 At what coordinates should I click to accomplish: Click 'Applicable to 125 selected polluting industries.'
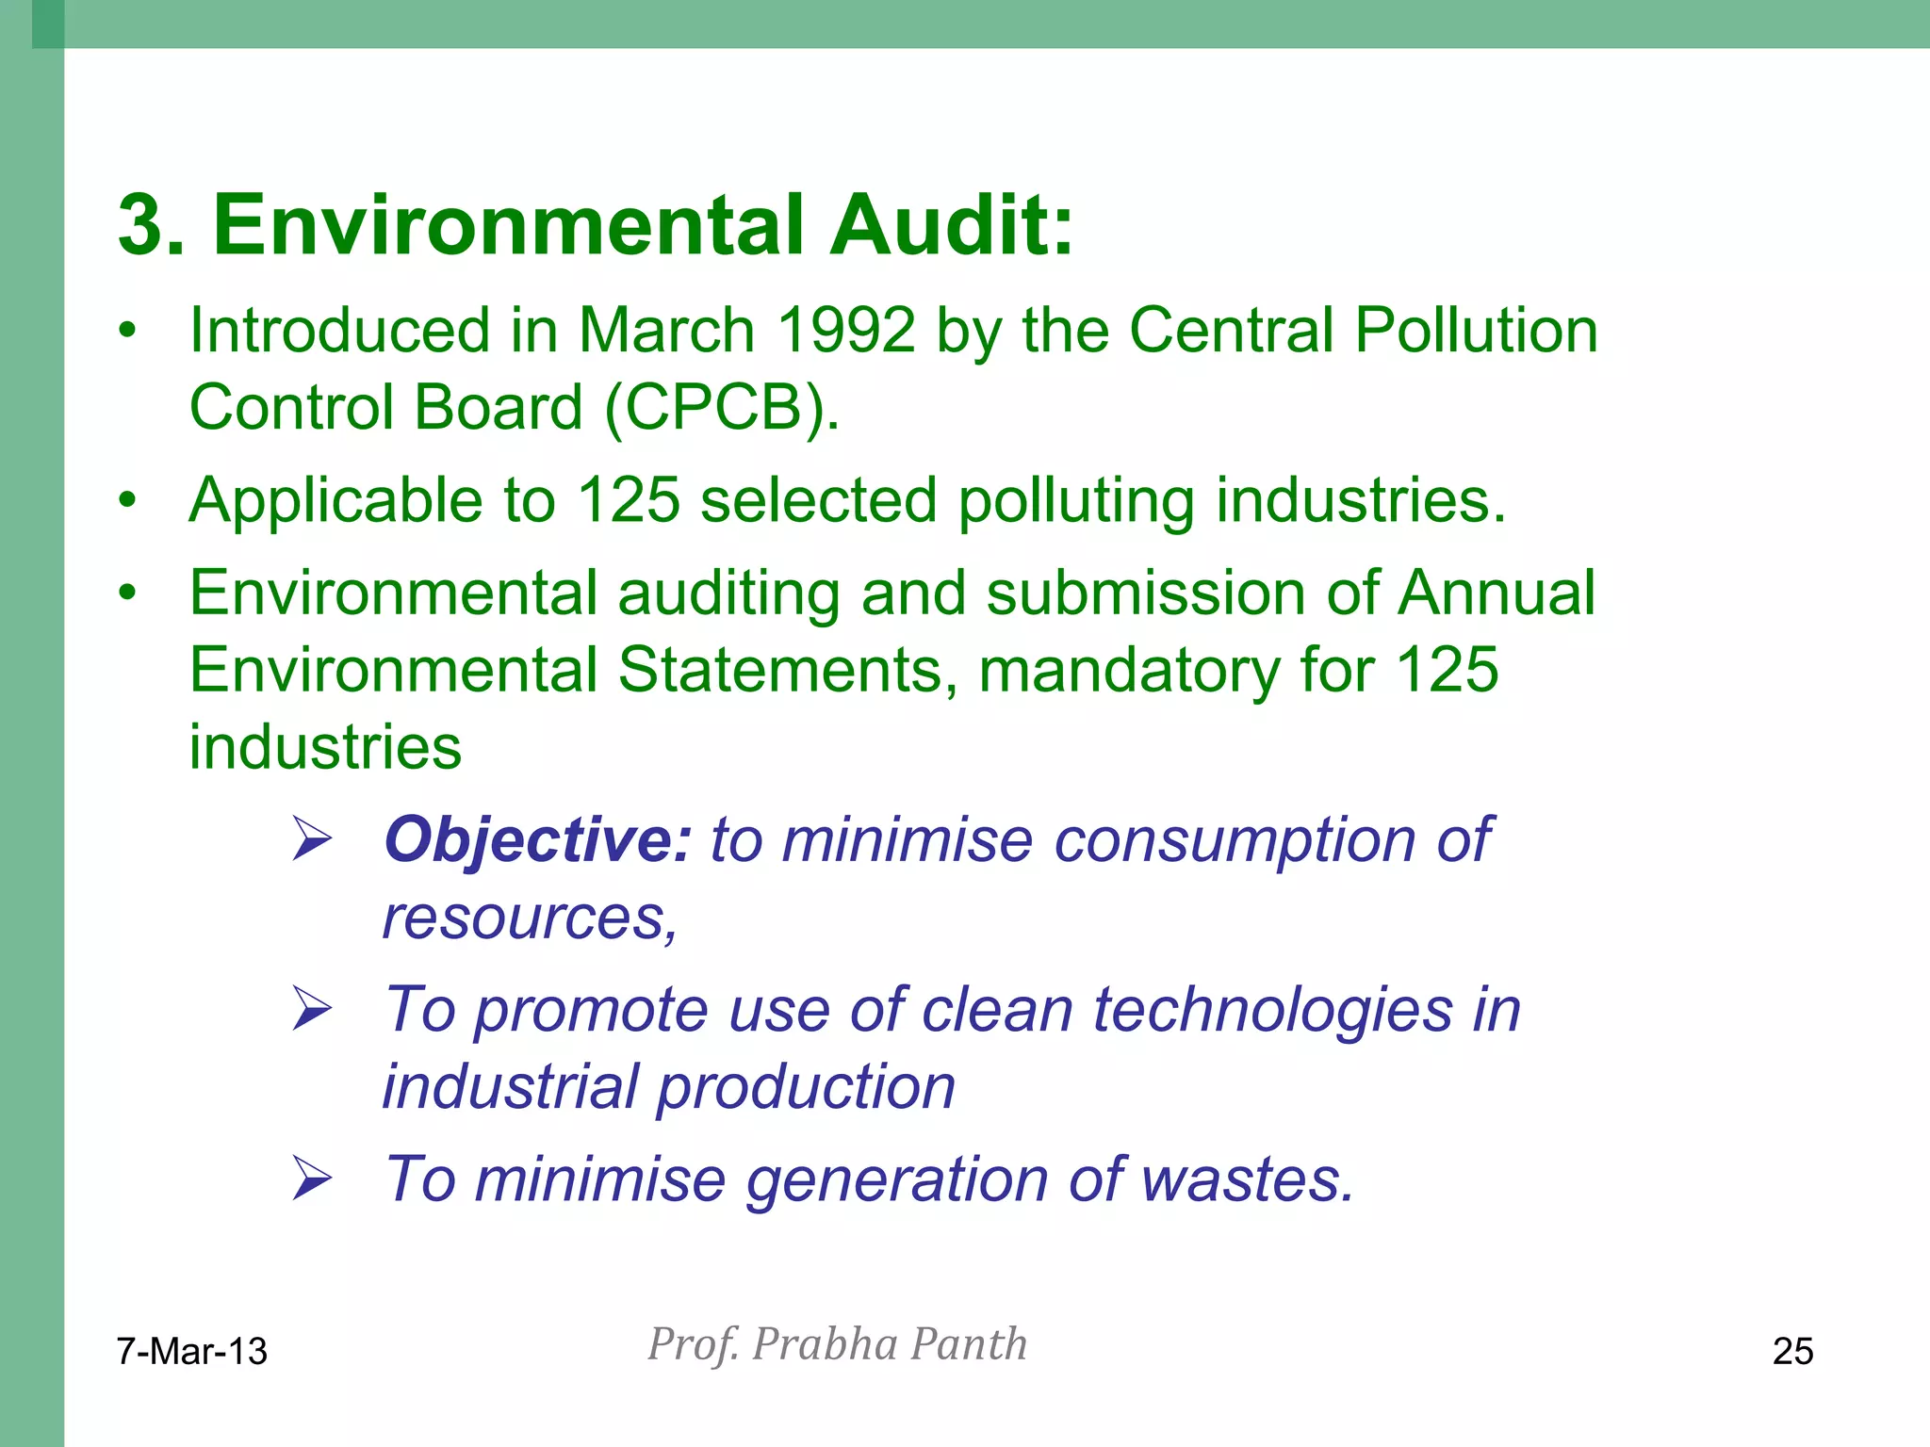pyautogui.click(x=847, y=500)
